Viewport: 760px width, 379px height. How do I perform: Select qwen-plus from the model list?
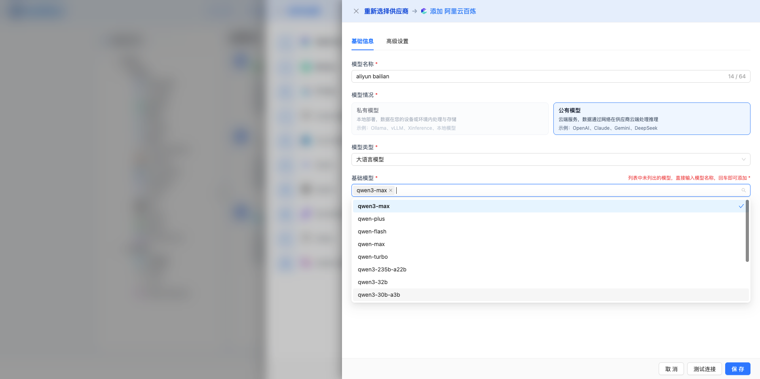pyautogui.click(x=371, y=219)
